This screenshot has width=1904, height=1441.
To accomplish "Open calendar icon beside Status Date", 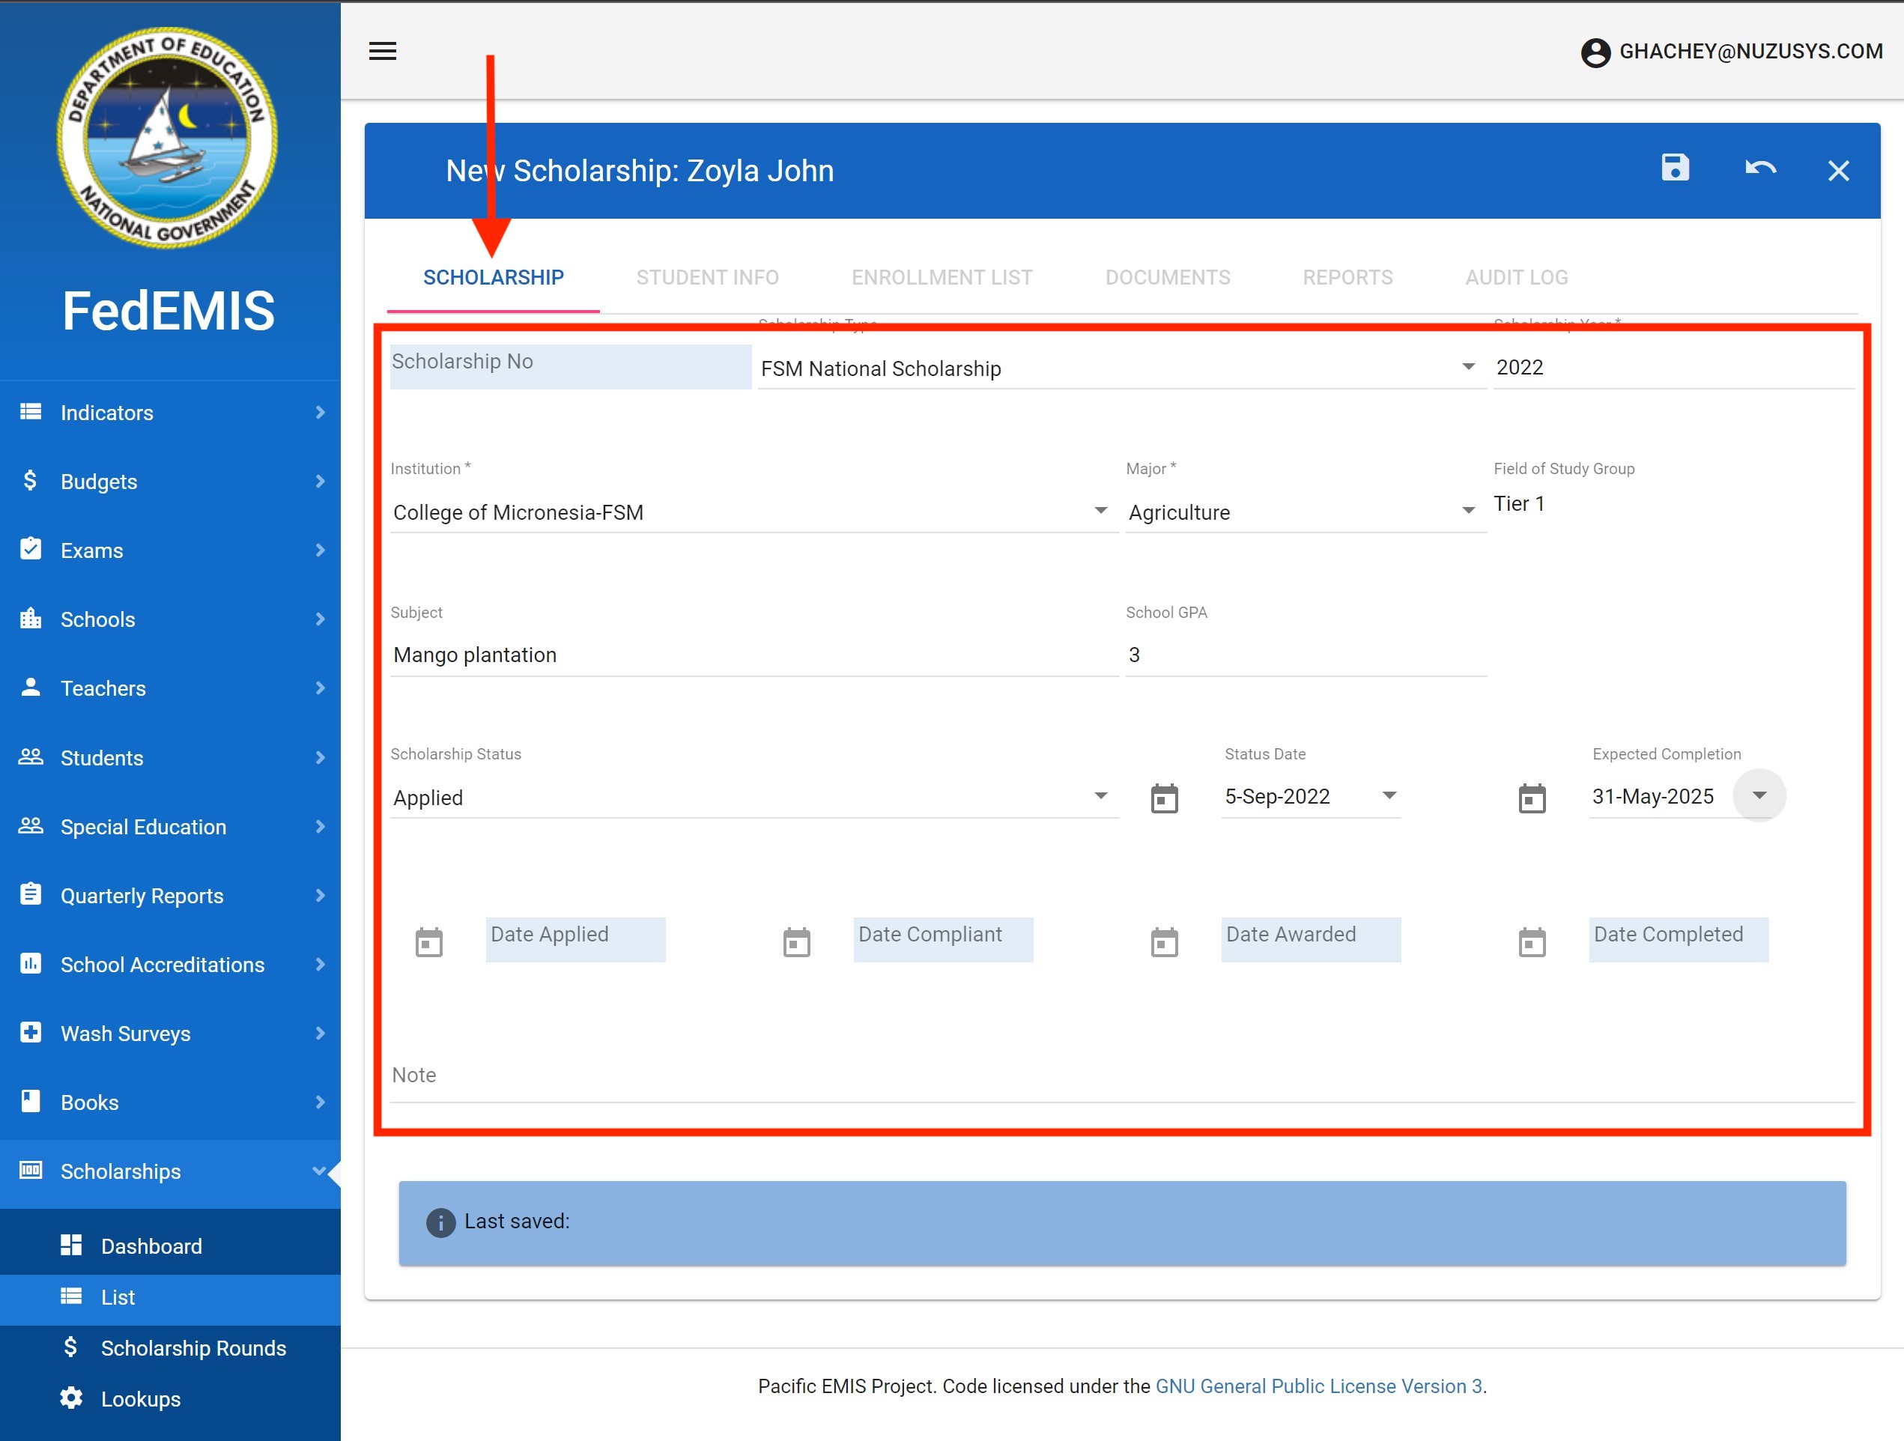I will [x=1164, y=798].
